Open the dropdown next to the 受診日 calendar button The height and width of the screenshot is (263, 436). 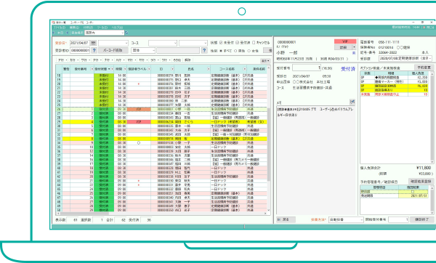click(113, 43)
